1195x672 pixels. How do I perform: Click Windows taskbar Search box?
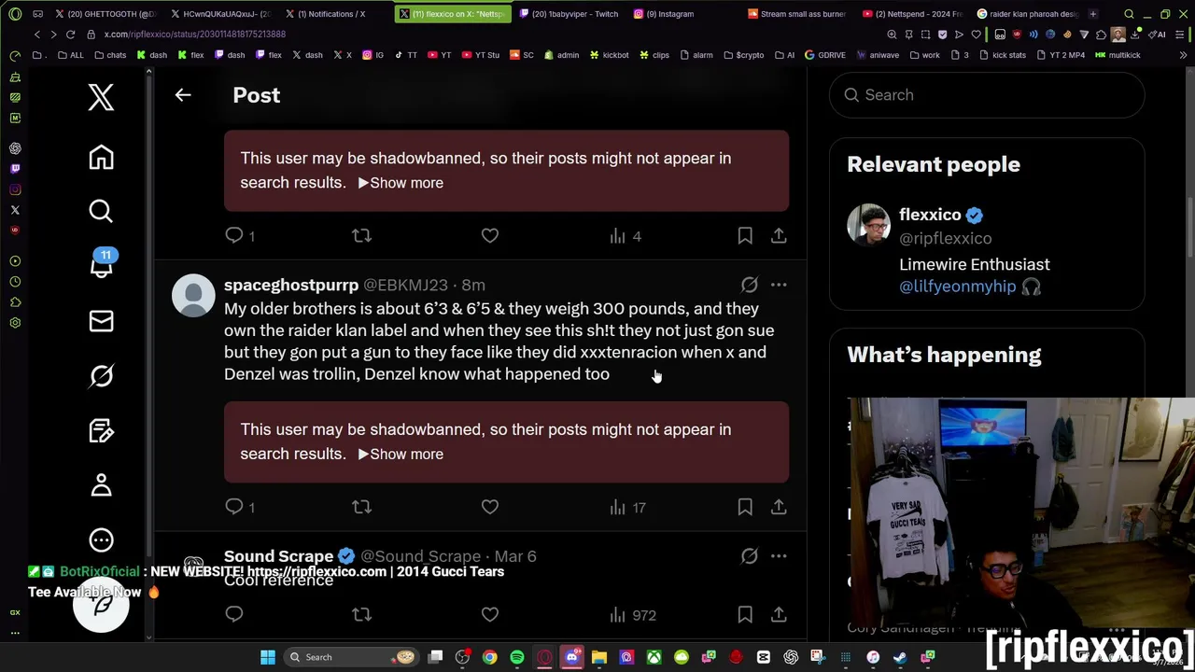[x=351, y=657]
